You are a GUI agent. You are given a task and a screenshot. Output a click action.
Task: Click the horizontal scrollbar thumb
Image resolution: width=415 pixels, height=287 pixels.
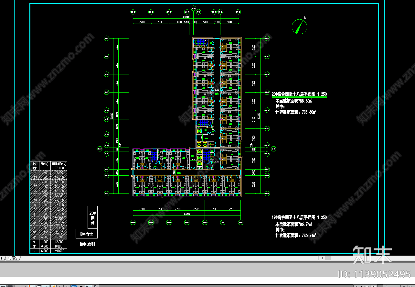(x=328, y=258)
